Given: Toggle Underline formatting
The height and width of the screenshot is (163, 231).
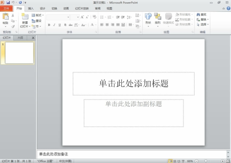Looking at the screenshot, I should [59, 25].
